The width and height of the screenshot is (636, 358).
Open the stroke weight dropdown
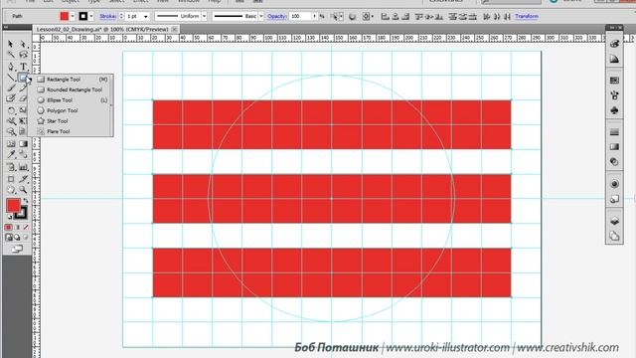146,16
